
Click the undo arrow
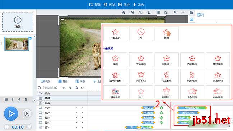point(175,13)
